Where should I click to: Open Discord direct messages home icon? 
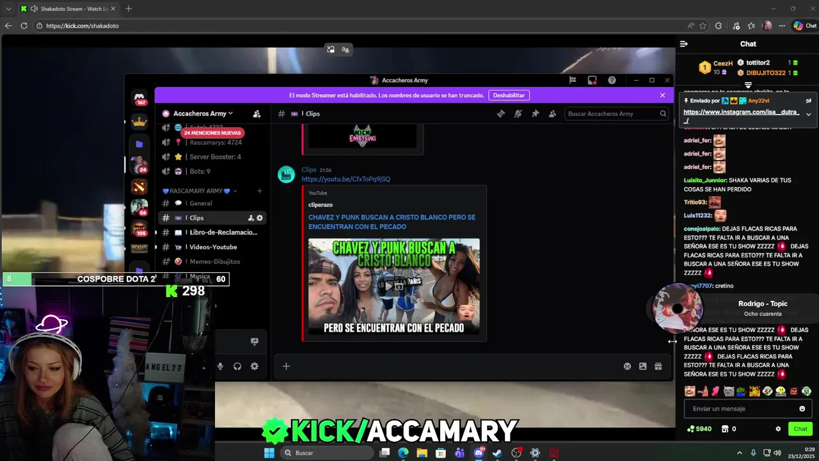[139, 99]
